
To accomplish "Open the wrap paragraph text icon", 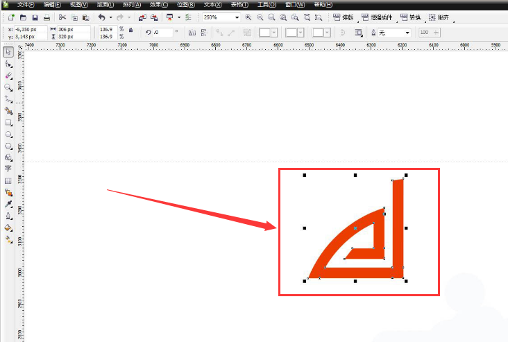I will [x=358, y=33].
